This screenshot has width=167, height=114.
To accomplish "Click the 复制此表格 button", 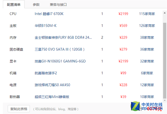I will point(19,109).
